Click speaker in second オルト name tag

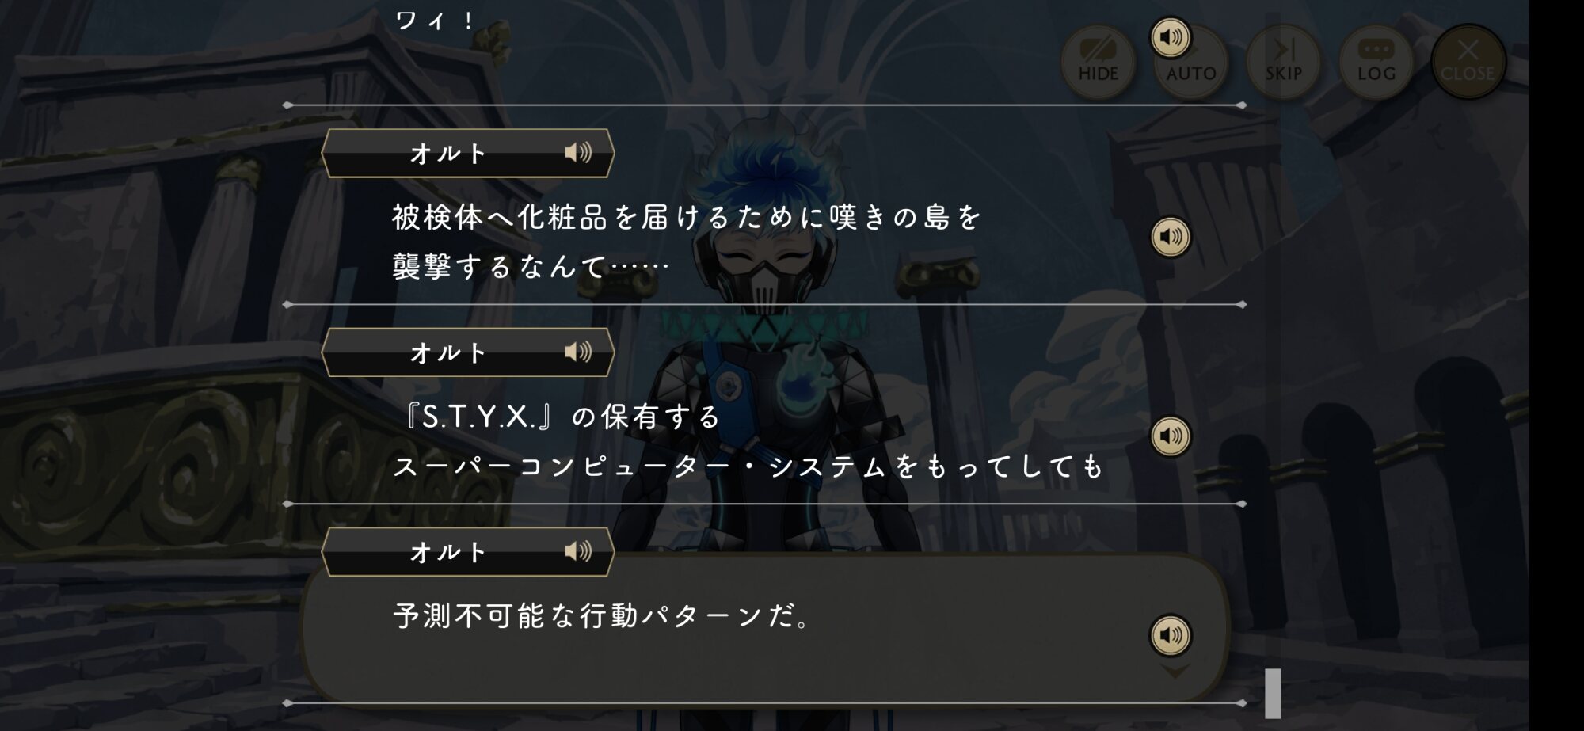coord(578,352)
